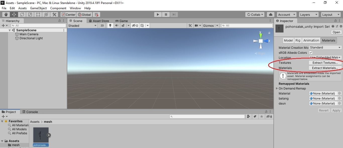The height and width of the screenshot is (148, 343).
Task: Switch to the Game tab
Action: (x=122, y=21)
